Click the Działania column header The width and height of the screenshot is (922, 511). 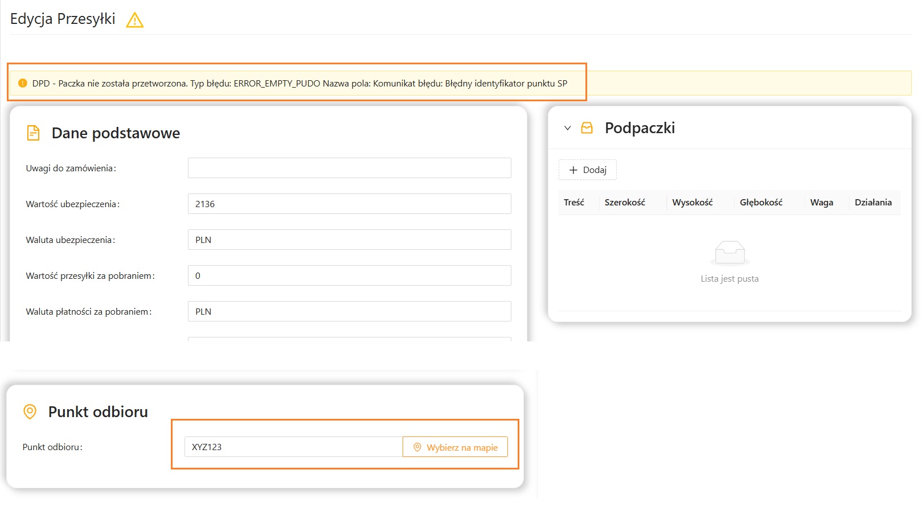click(873, 203)
